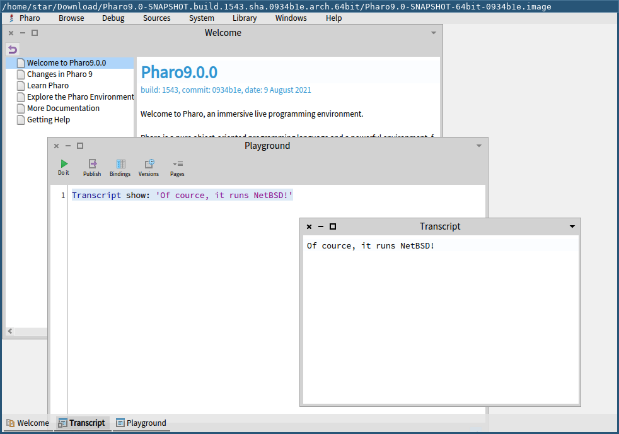This screenshot has width=619, height=434.
Task: Click the Playground taskbar icon
Action: click(120, 423)
